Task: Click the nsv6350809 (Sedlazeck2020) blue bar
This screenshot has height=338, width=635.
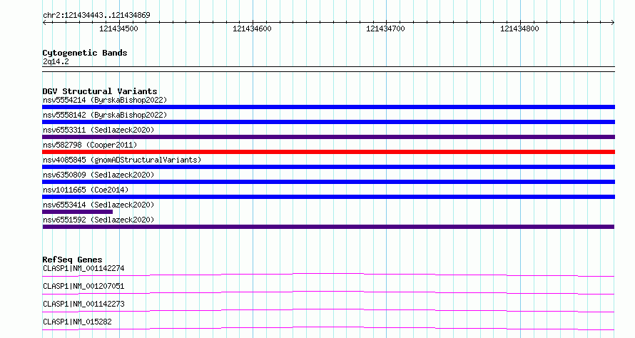Action: (328, 182)
